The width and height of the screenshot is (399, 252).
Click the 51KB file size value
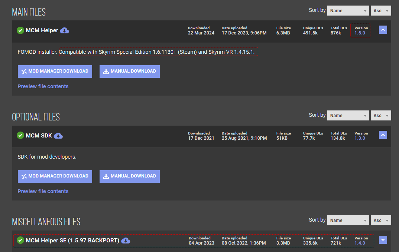tap(282, 138)
